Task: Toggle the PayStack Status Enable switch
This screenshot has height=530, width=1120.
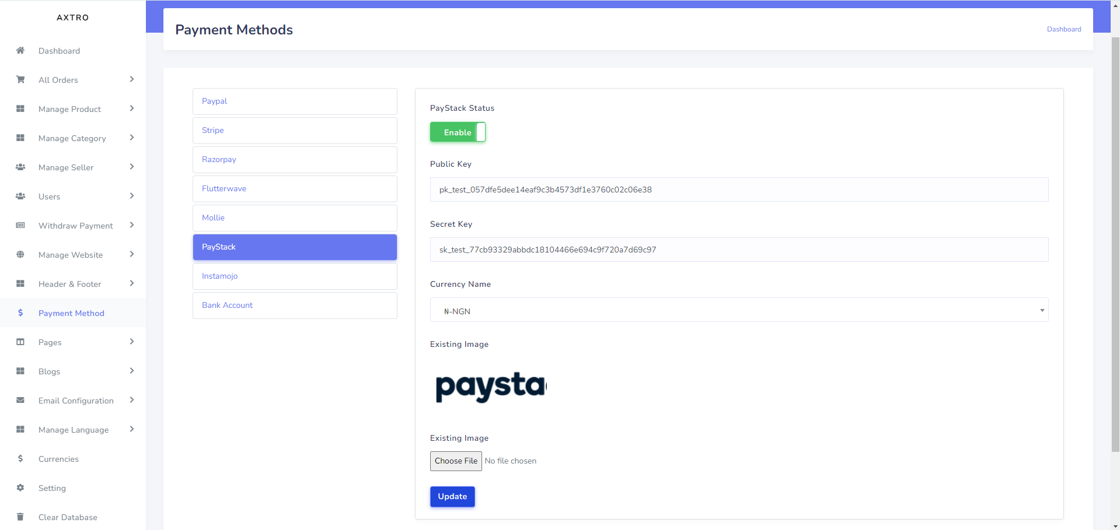Action: coord(458,132)
